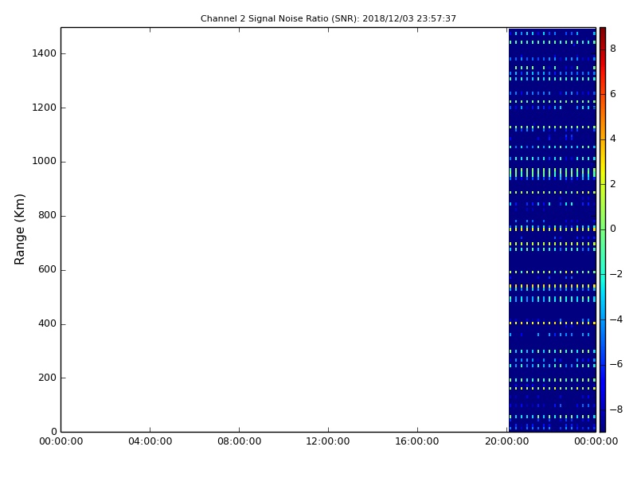Click the colorbar label −8

click(x=616, y=409)
